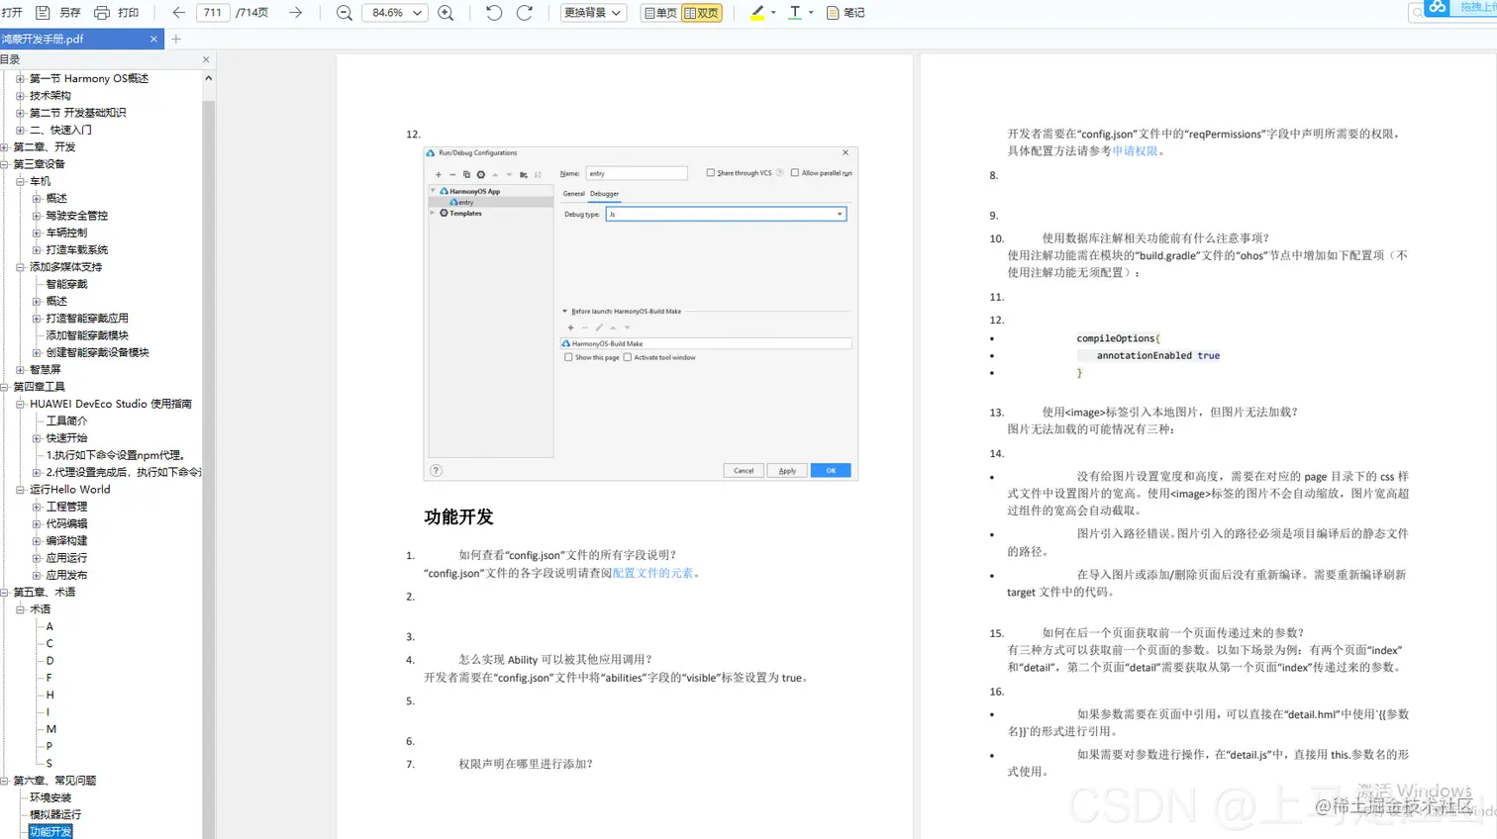This screenshot has height=839, width=1497.
Task: Open 工具简介 in outline
Action: (x=66, y=420)
